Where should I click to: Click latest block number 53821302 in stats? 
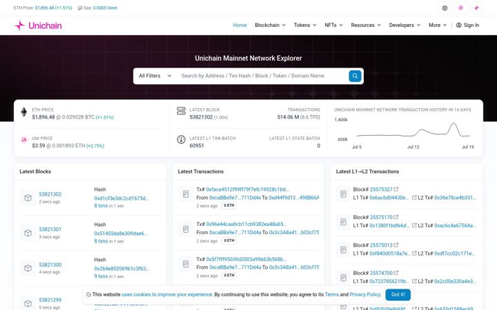202,117
